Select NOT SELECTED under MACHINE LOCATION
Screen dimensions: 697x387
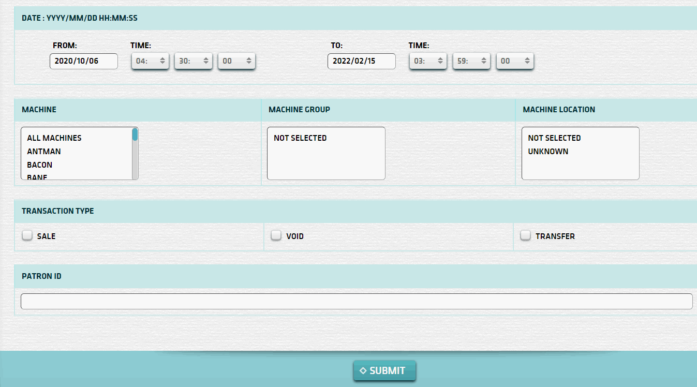point(553,138)
